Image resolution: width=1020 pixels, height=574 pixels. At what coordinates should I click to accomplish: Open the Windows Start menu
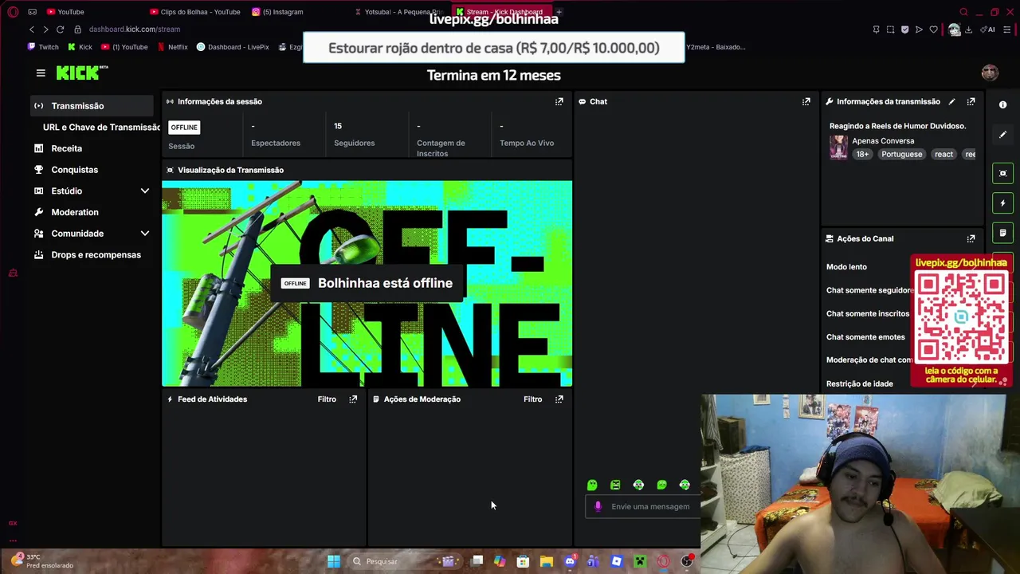click(334, 561)
